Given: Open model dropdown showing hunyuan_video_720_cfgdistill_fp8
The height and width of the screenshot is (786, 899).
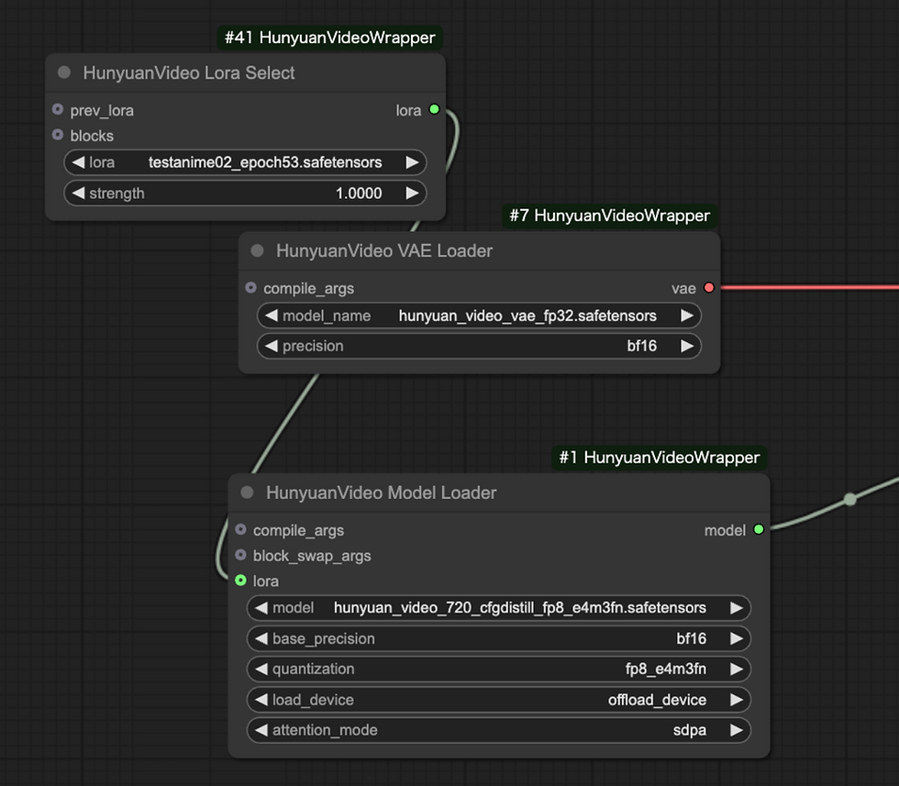Looking at the screenshot, I should 499,608.
